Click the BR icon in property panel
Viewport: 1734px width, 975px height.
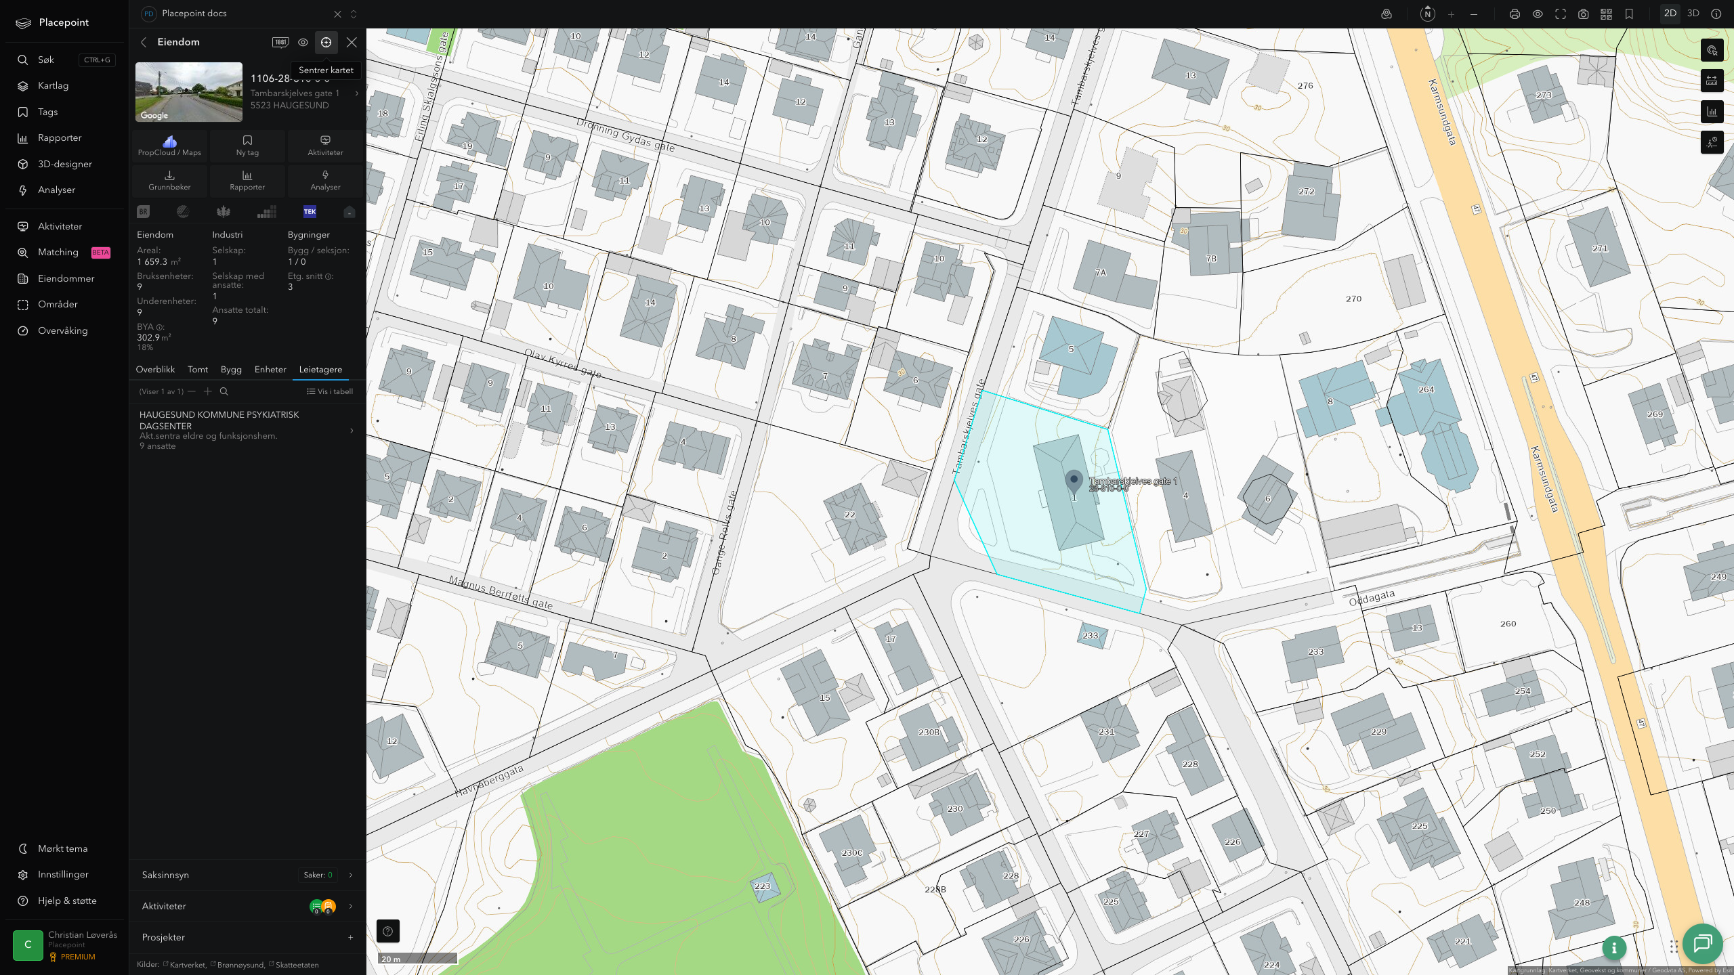(143, 212)
